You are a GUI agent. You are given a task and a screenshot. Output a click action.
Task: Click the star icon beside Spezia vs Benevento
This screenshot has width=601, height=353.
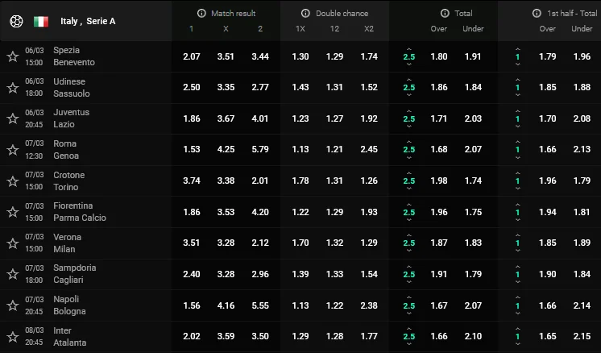pyautogui.click(x=13, y=56)
